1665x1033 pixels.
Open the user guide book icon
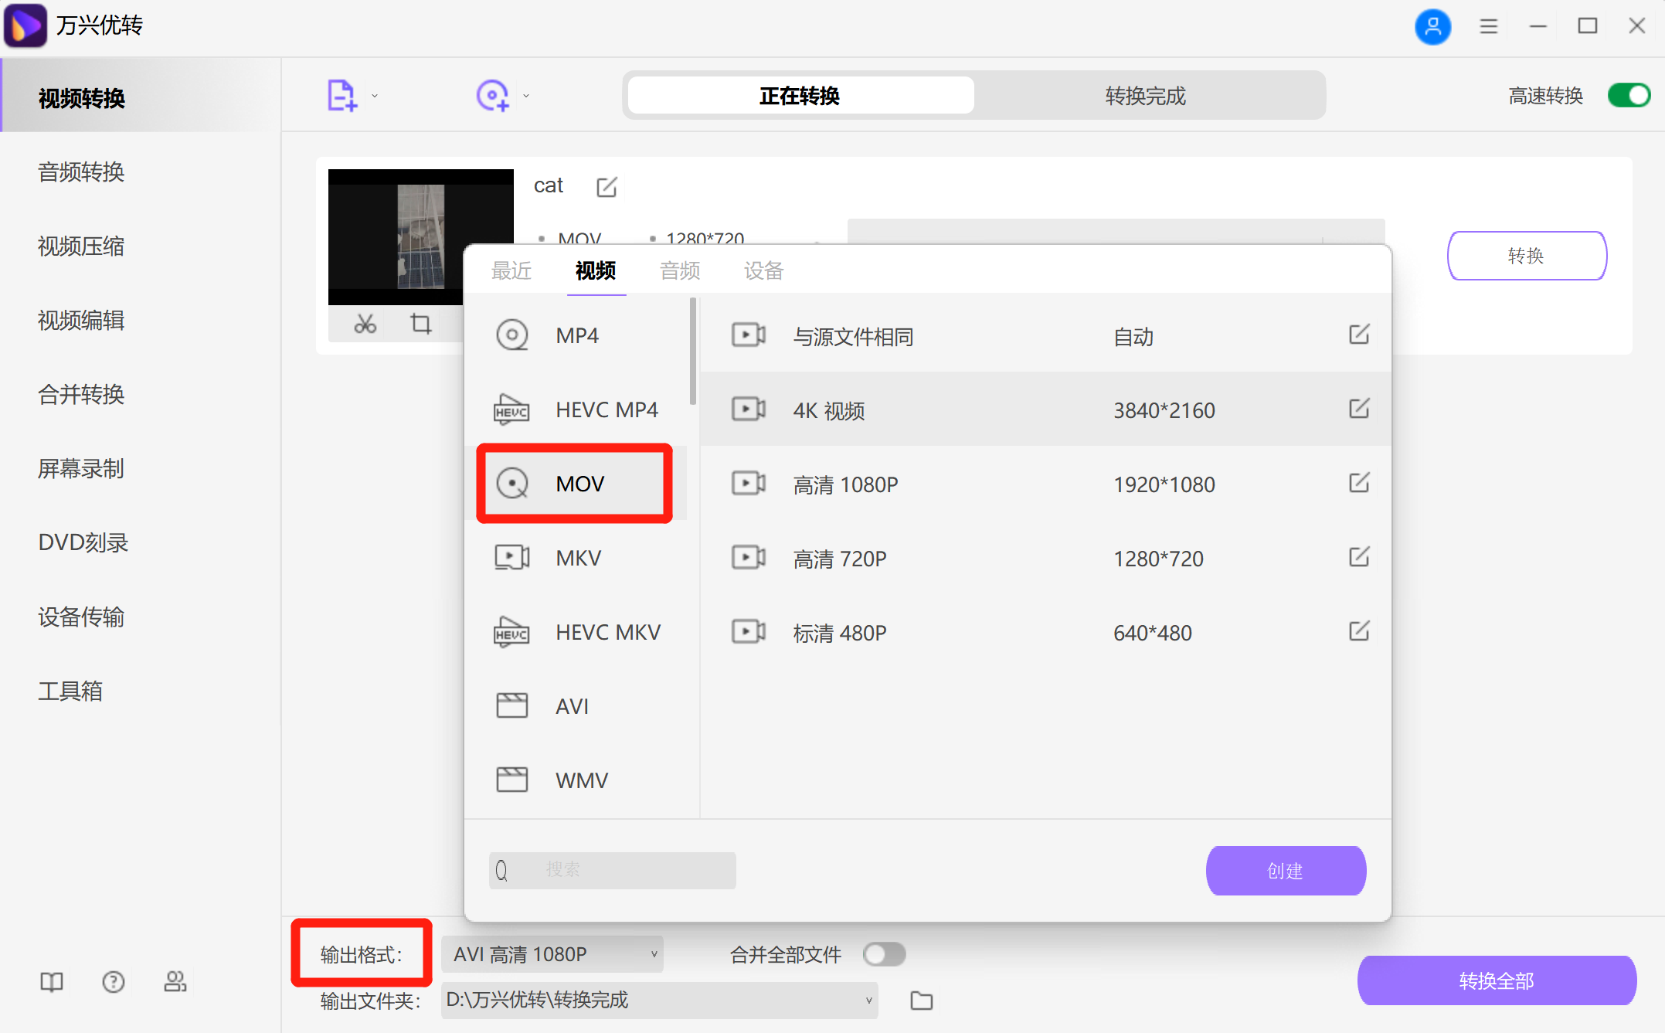point(50,981)
